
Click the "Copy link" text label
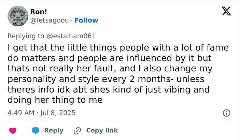pyautogui.click(x=102, y=130)
